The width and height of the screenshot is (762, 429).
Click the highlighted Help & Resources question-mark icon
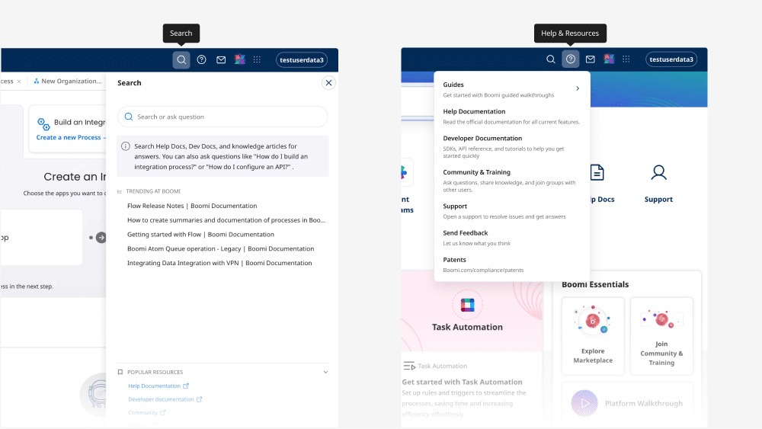click(571, 59)
